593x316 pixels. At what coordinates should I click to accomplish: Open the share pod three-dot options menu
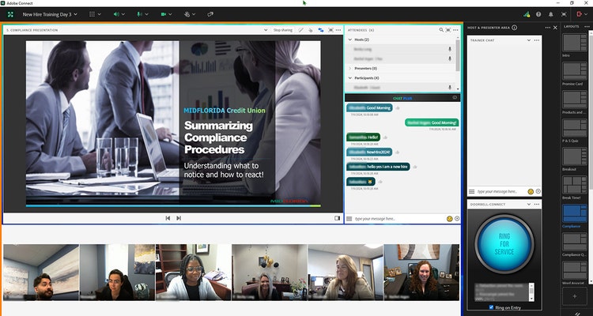click(x=338, y=30)
